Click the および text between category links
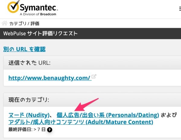Screen dimensions: 181x140 click(x=169, y=115)
